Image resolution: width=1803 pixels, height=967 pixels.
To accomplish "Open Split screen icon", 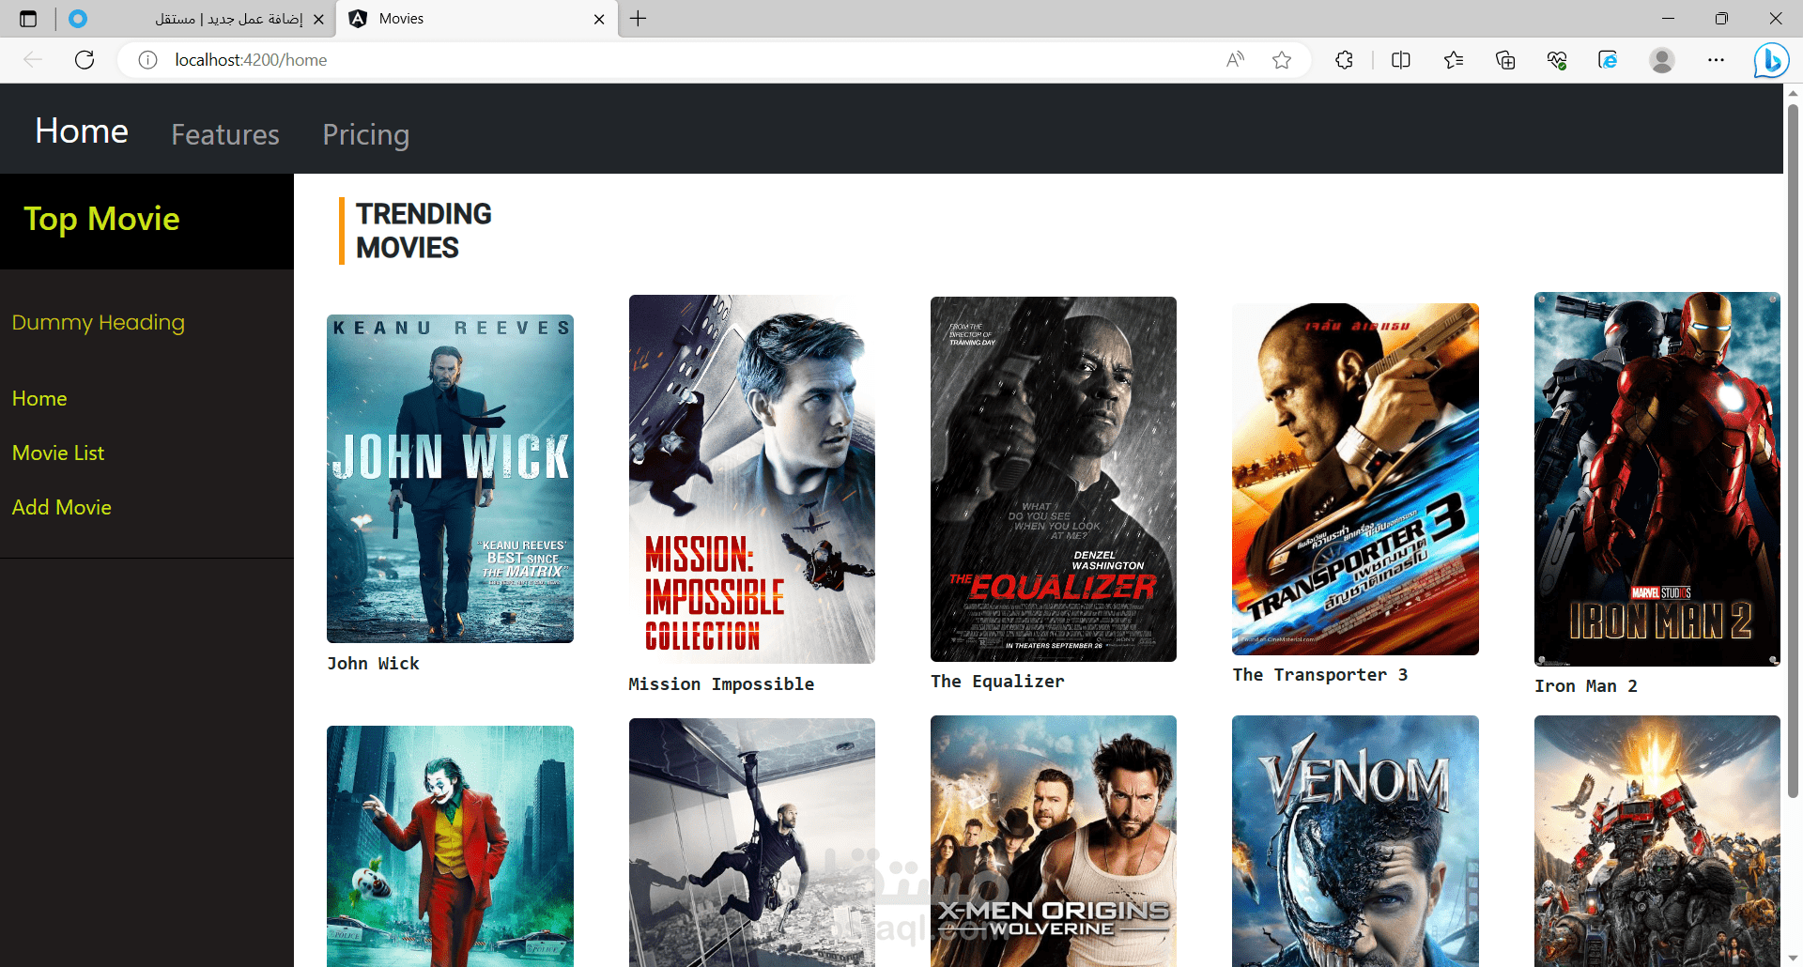I will [1400, 60].
